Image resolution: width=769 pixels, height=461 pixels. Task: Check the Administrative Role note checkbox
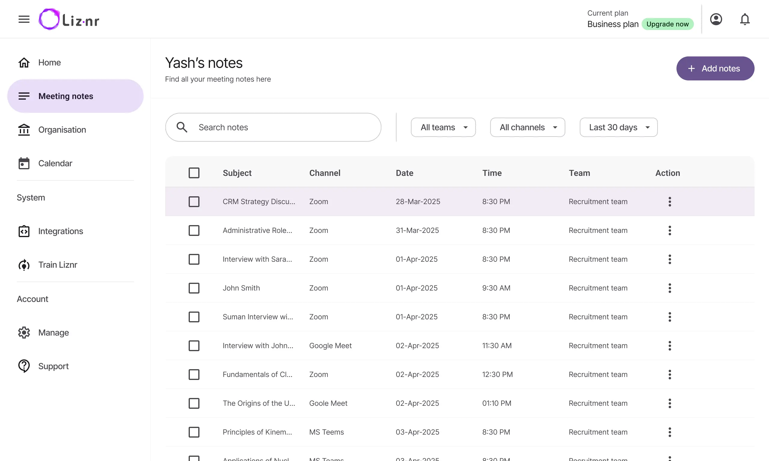194,230
